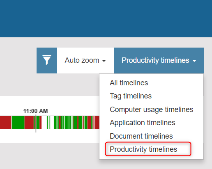Click the red segment after the wide green block
Screen dimensions: 212x169
pyautogui.click(x=29, y=122)
